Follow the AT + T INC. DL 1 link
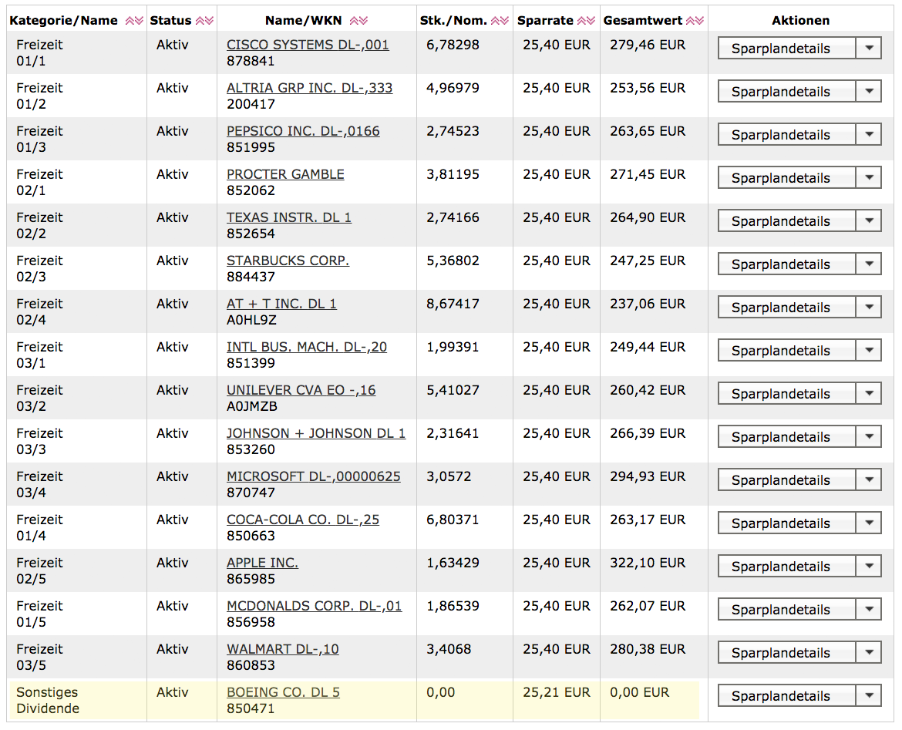This screenshot has width=902, height=730. 281,304
